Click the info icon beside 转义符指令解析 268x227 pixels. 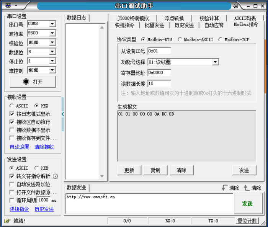point(55,176)
